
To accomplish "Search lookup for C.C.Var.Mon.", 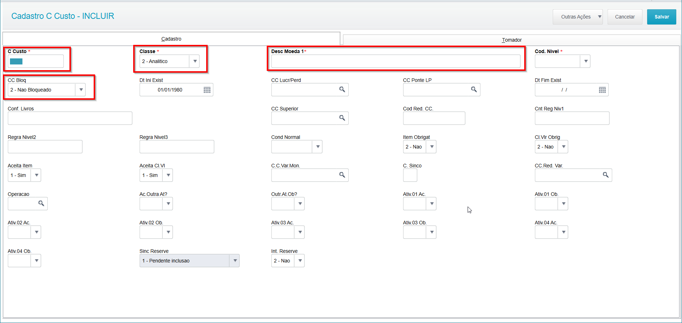I will tap(342, 175).
